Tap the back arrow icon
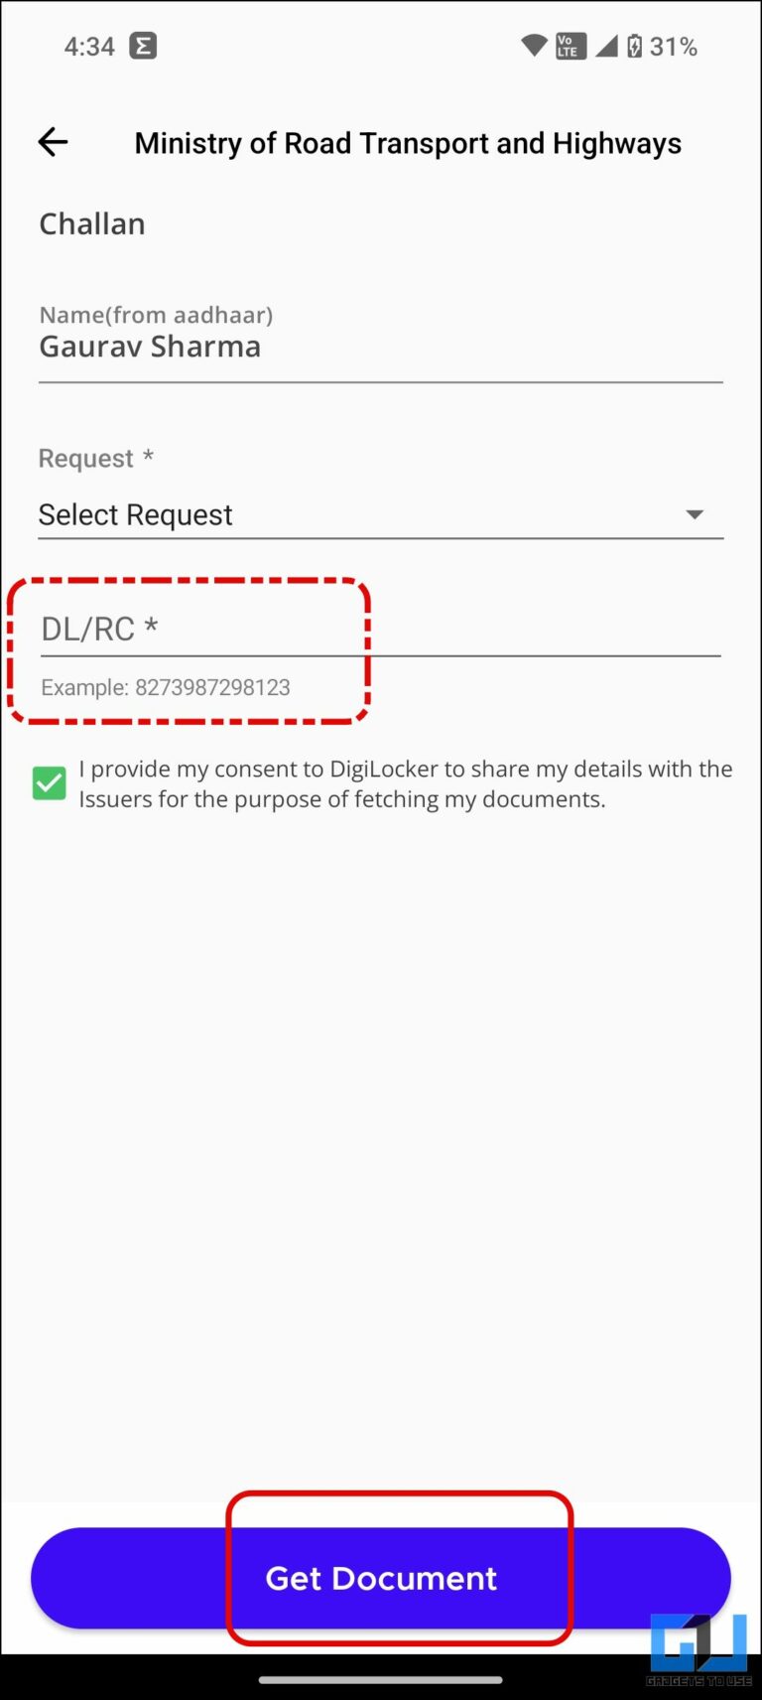Viewport: 762px width, 1700px height. click(53, 143)
